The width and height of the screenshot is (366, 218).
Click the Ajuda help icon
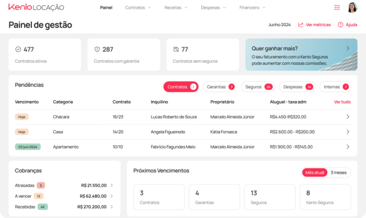pyautogui.click(x=341, y=25)
